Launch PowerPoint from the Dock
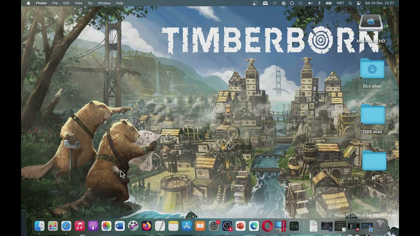The width and height of the screenshot is (420, 236). 241,226
